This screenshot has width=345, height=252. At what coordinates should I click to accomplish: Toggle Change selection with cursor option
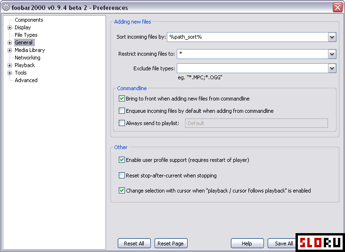[x=122, y=190]
